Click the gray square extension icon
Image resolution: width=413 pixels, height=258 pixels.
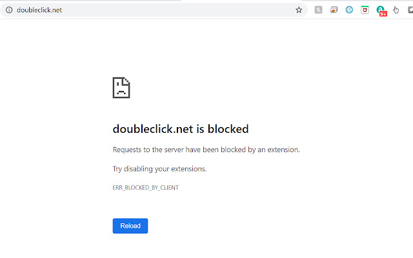coord(318,10)
